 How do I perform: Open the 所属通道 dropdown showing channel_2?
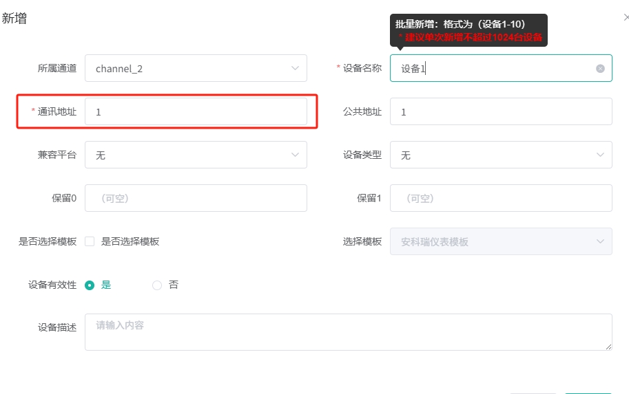click(x=196, y=69)
